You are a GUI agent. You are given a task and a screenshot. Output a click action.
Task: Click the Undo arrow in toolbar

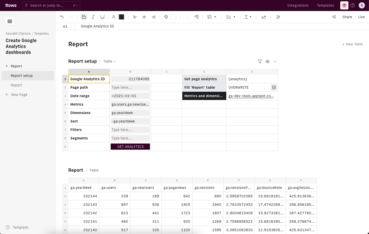point(62,17)
